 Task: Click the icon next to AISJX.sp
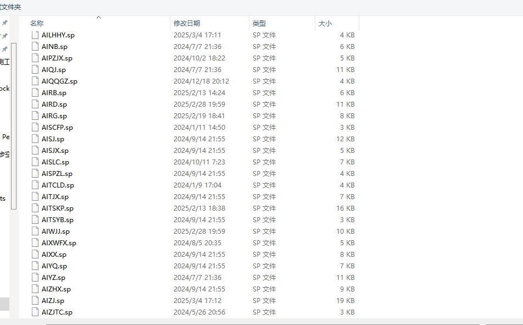pos(35,150)
